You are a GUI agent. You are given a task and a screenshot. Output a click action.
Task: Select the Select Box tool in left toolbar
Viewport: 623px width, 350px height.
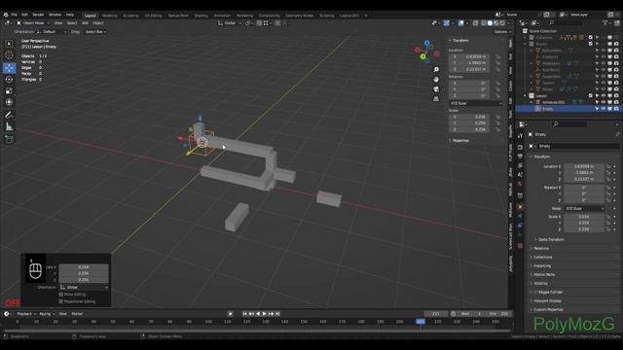coord(9,44)
